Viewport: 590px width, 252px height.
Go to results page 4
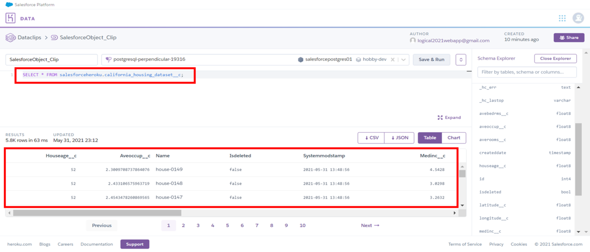213,225
